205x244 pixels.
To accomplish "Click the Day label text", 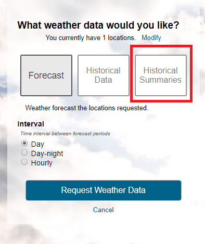I will tap(37, 144).
